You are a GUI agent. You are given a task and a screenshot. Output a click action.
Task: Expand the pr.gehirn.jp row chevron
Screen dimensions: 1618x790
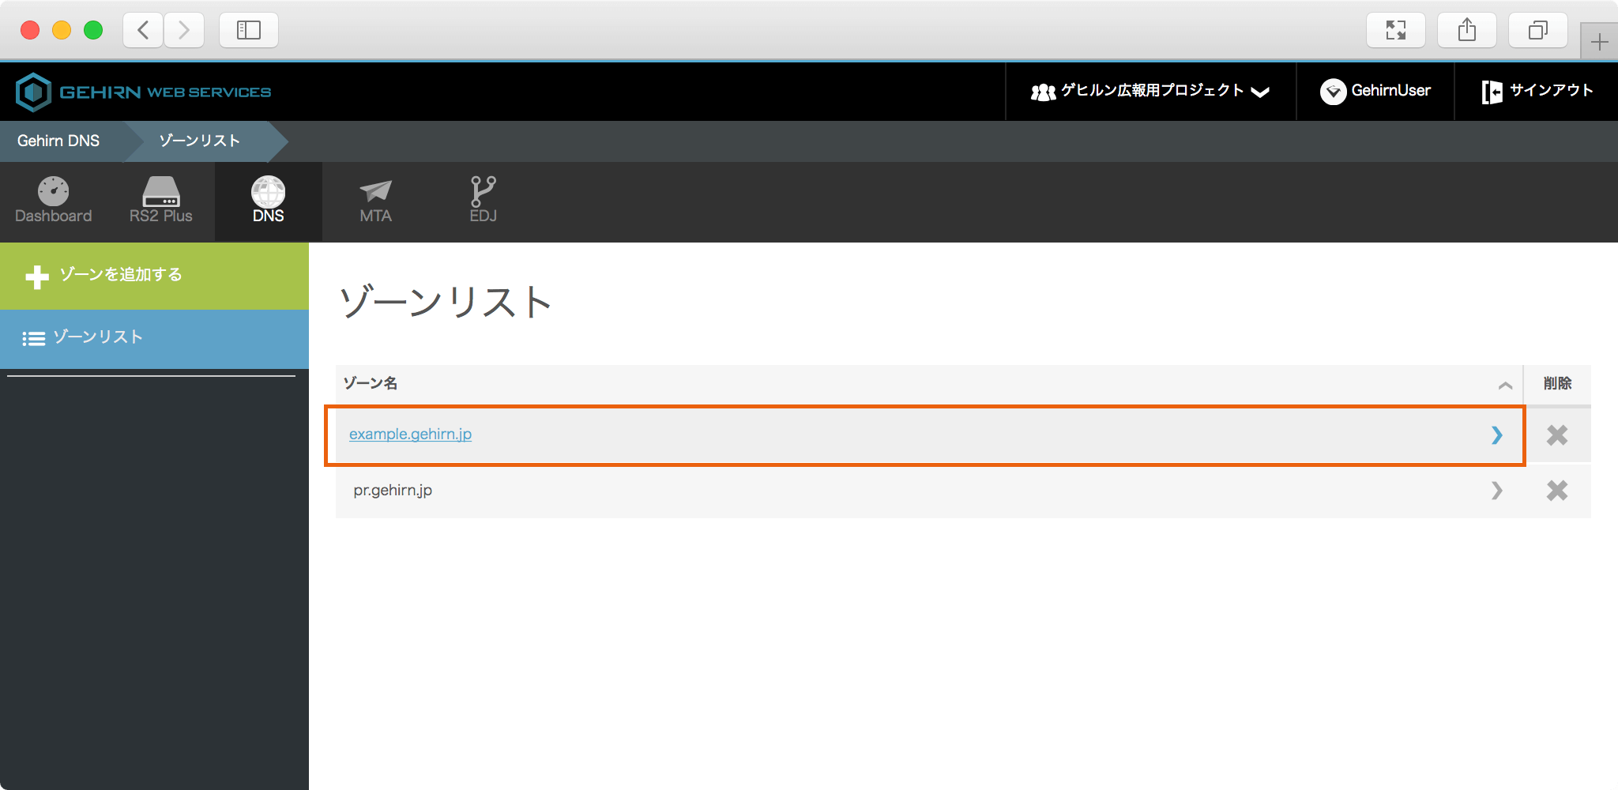click(x=1496, y=491)
